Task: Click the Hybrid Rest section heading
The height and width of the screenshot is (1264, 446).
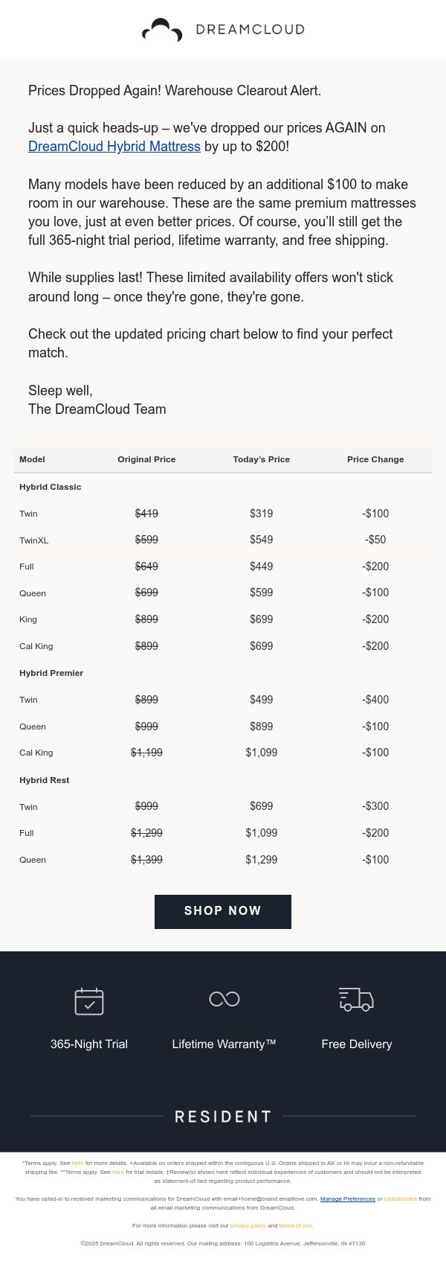Action: coord(45,780)
